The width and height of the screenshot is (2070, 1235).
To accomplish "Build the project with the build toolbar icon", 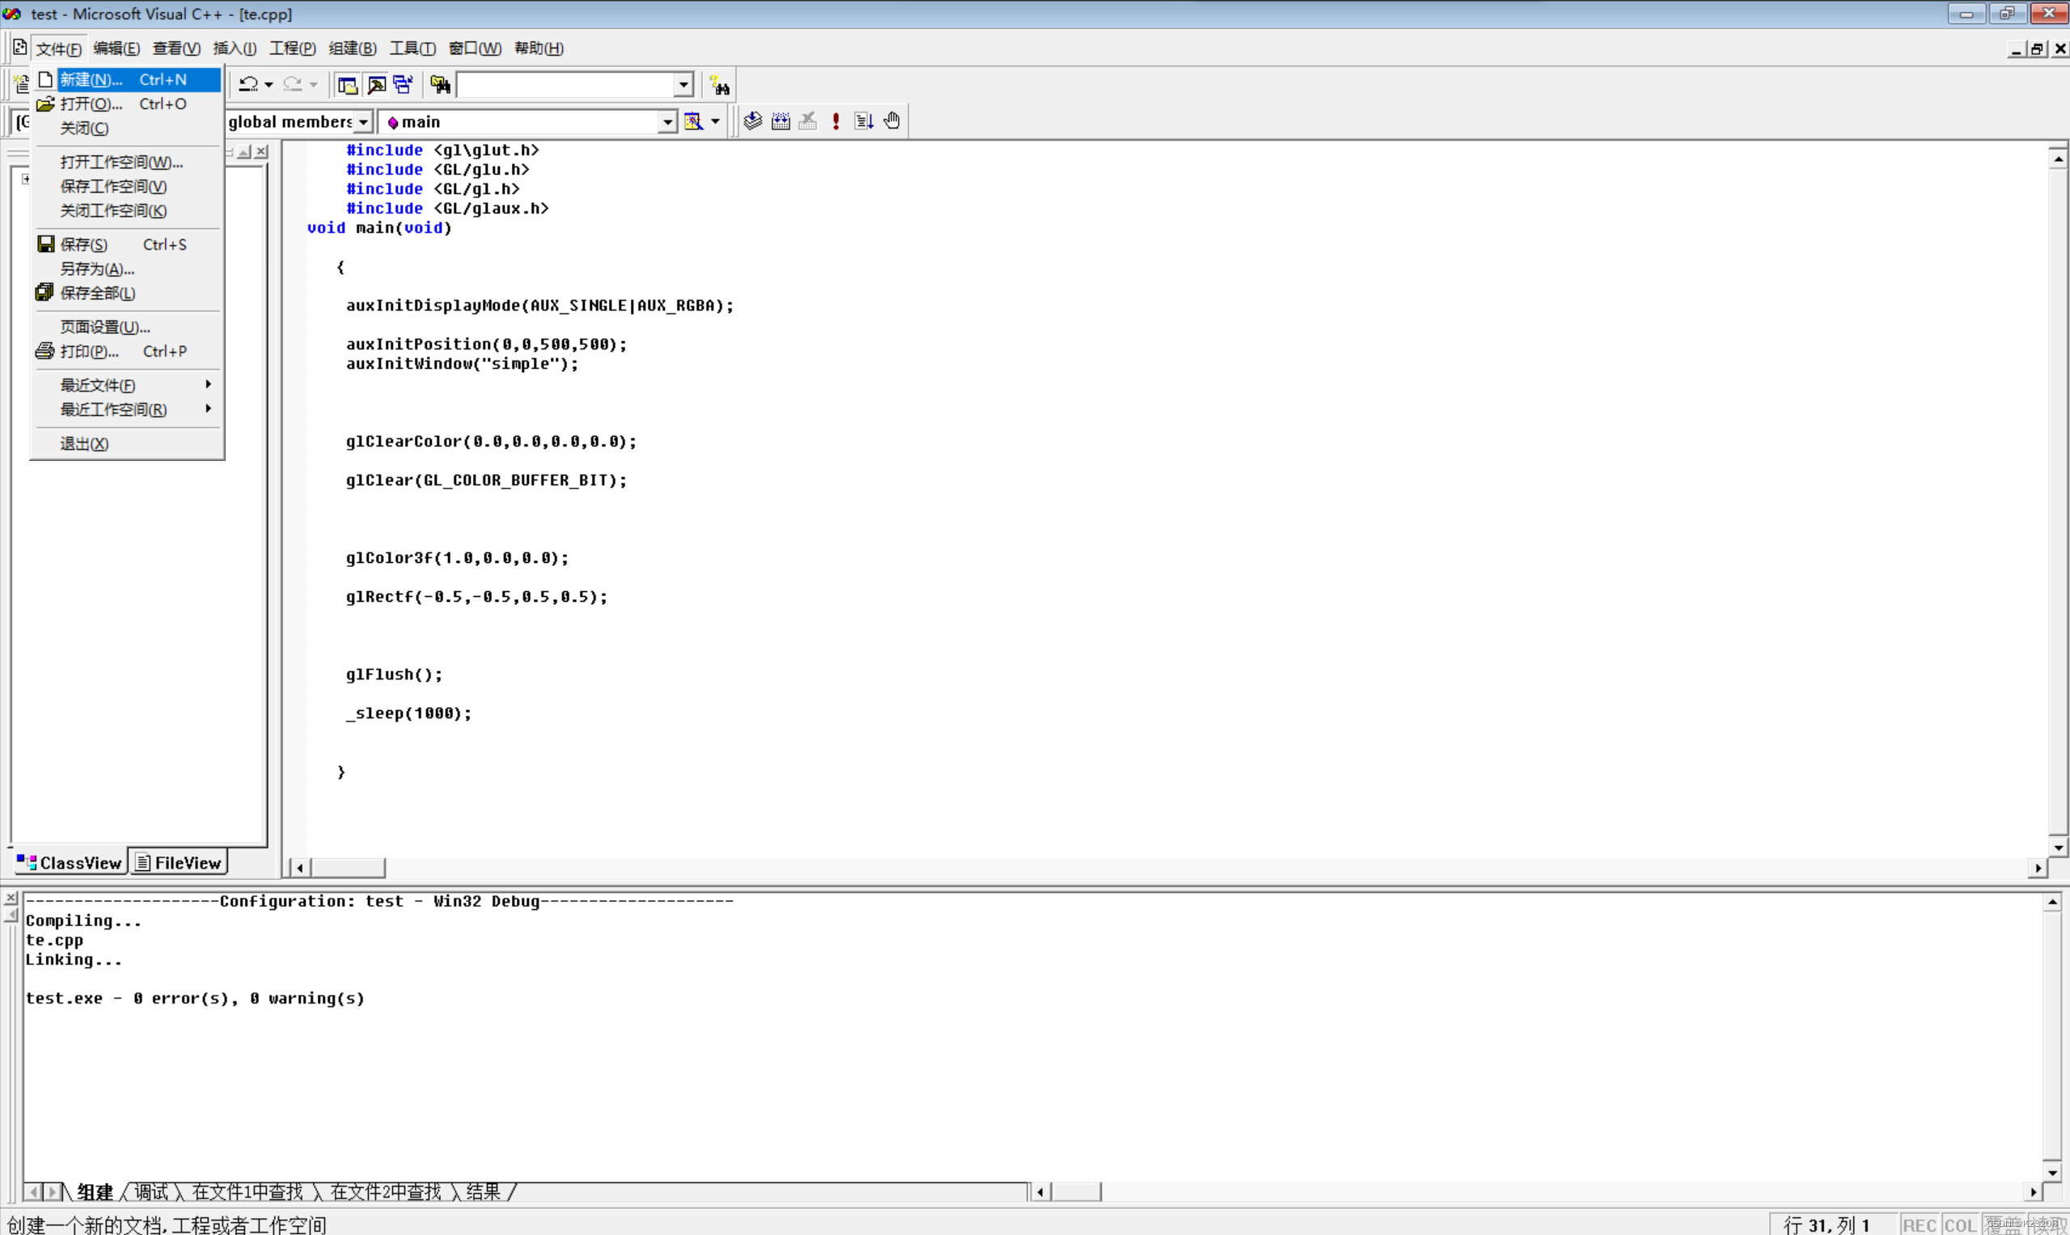I will (780, 121).
